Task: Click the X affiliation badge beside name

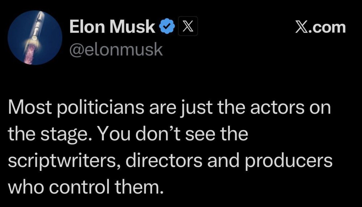Action: [186, 28]
